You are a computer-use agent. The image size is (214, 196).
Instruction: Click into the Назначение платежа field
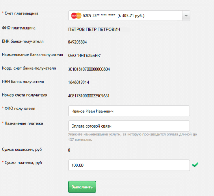click(x=129, y=126)
